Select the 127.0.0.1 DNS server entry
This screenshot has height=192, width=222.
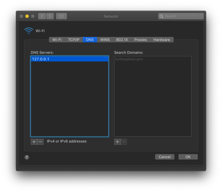(x=69, y=59)
